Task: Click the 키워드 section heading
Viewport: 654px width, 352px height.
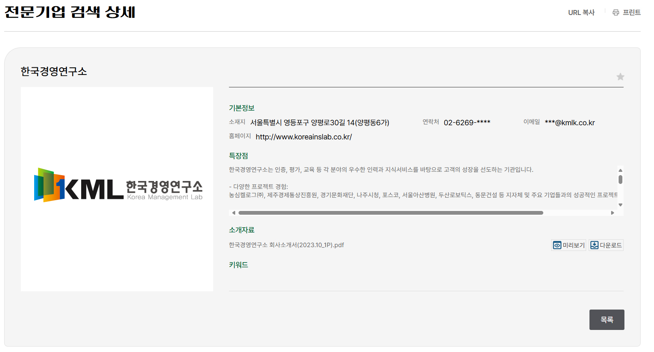Action: [239, 265]
